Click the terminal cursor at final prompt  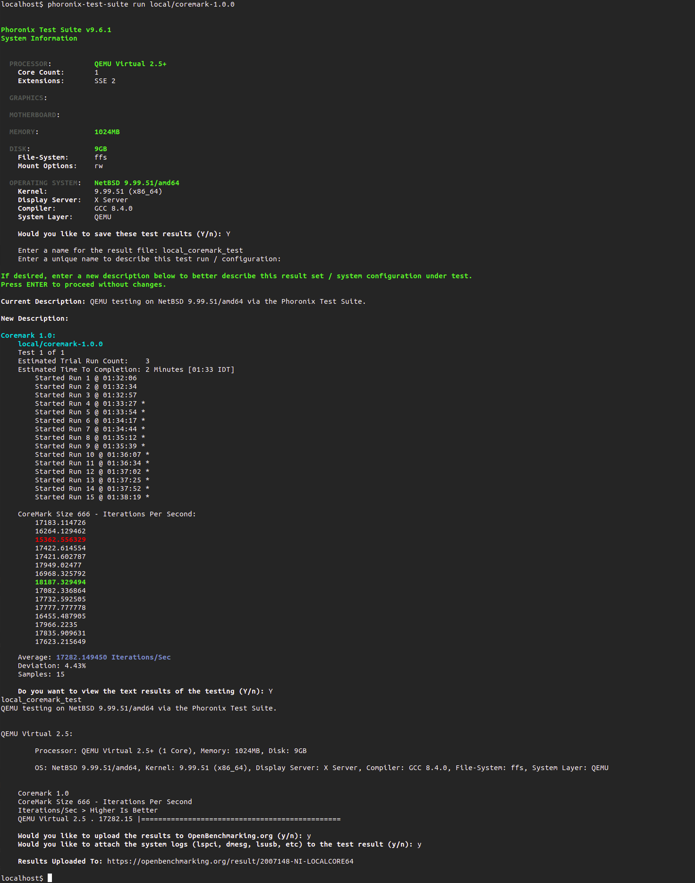50,878
